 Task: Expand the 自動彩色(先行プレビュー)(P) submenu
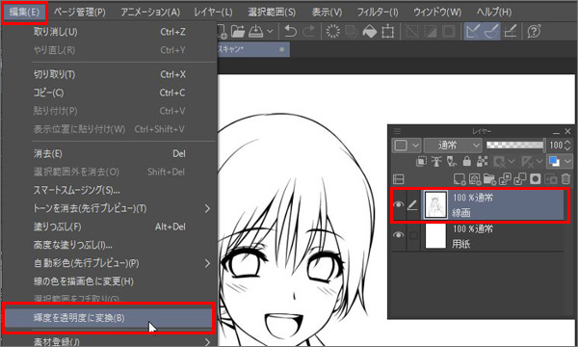coord(109,263)
